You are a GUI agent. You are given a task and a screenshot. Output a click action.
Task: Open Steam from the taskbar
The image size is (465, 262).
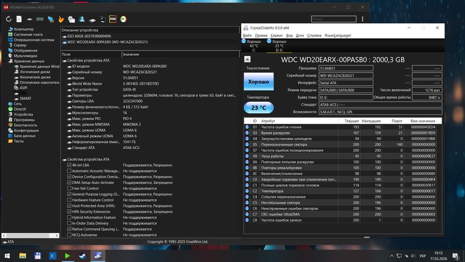pos(83,256)
